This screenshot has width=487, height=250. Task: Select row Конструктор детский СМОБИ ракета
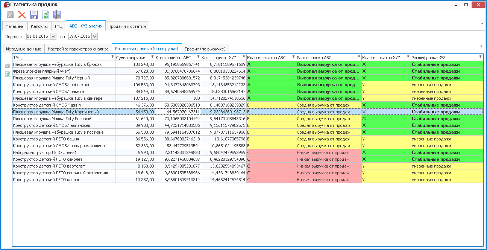coord(247,91)
